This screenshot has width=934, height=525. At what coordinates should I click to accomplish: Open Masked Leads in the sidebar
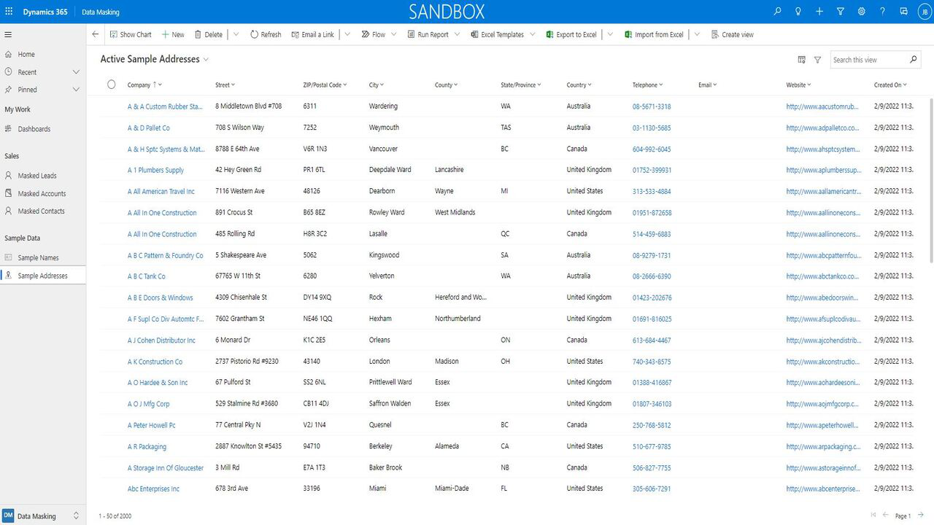click(x=36, y=176)
